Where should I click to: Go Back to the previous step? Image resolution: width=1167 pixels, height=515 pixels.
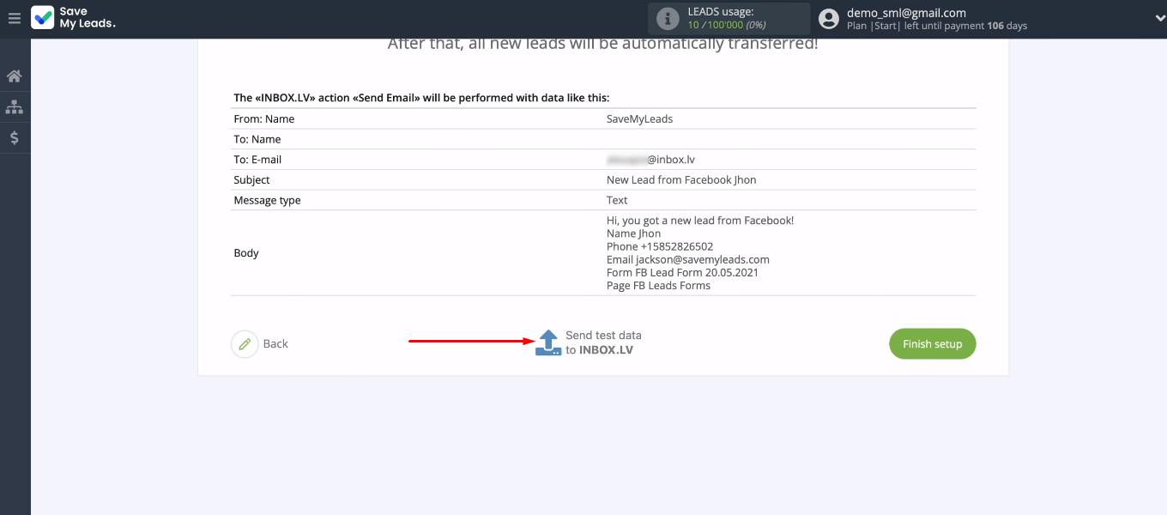(275, 344)
